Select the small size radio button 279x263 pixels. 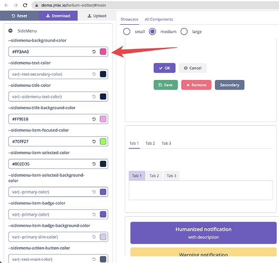[127, 32]
